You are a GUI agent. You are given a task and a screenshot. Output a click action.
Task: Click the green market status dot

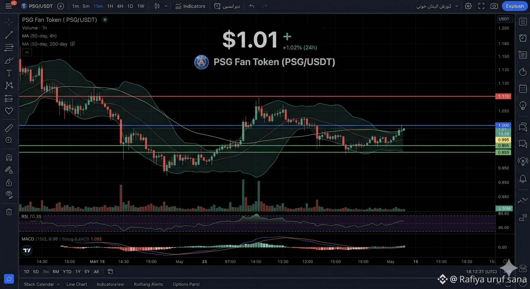105,20
